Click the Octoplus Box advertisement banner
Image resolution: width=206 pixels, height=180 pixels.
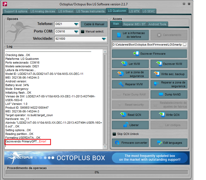tap(97, 158)
